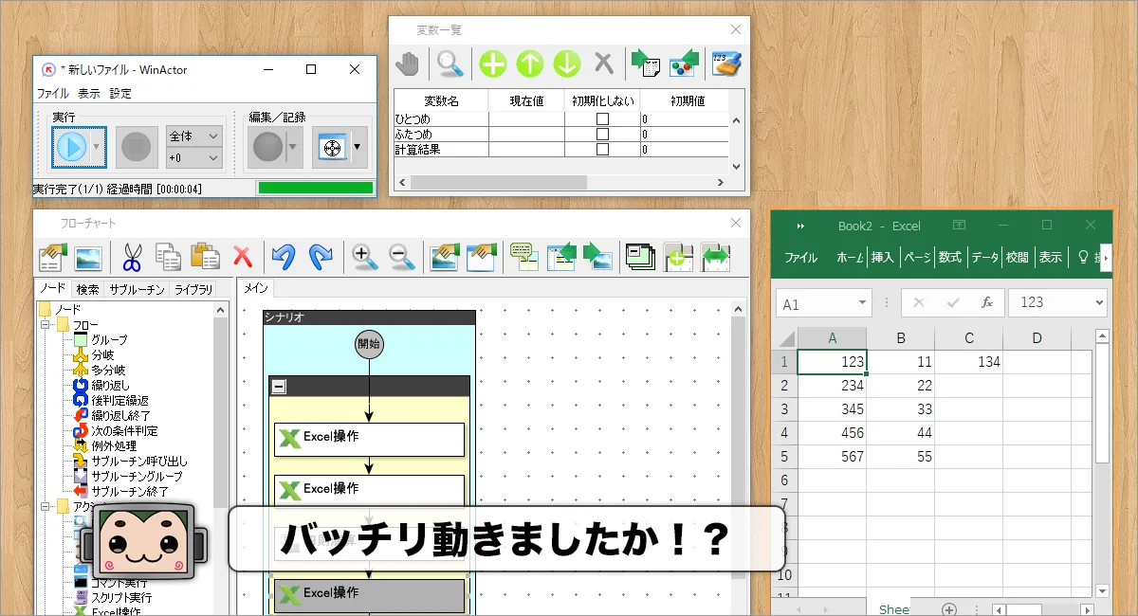Screen dimensions: 1138x616
Task: Delete the variable with the gray X
Action: [604, 63]
